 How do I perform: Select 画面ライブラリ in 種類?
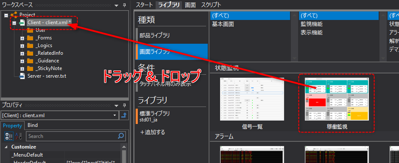tap(172, 52)
